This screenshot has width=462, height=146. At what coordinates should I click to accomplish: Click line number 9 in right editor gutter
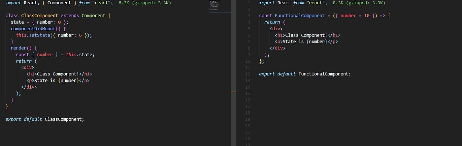[x=248, y=54]
